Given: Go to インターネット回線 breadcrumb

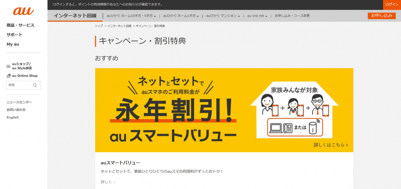Looking at the screenshot, I should (x=119, y=26).
